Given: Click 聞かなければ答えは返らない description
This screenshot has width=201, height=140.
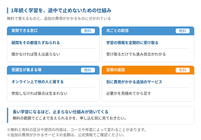Looking at the screenshot, I should pyautogui.click(x=36, y=54).
